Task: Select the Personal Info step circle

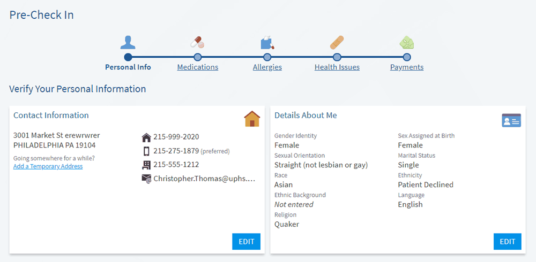Action: coord(128,57)
